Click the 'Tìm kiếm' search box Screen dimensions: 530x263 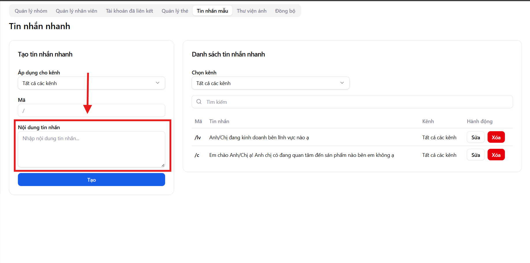click(x=355, y=102)
